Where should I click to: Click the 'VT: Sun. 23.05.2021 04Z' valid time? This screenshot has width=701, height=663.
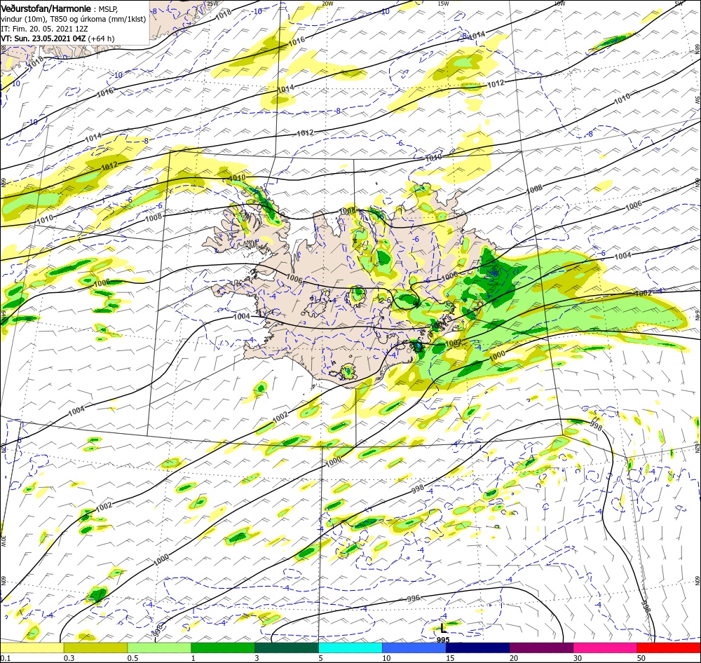pyautogui.click(x=43, y=39)
